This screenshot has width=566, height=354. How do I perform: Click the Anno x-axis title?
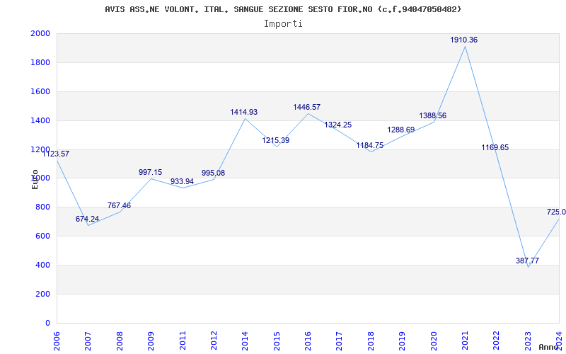tap(550, 347)
